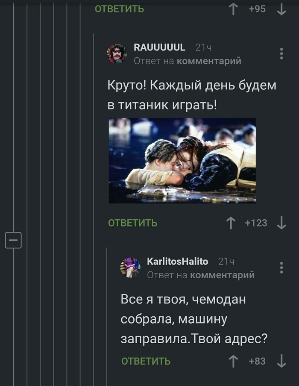Follow 'комментарий' parent link in KarlitosHalito's reply
Screen dimensions: 299x386
click(x=222, y=275)
